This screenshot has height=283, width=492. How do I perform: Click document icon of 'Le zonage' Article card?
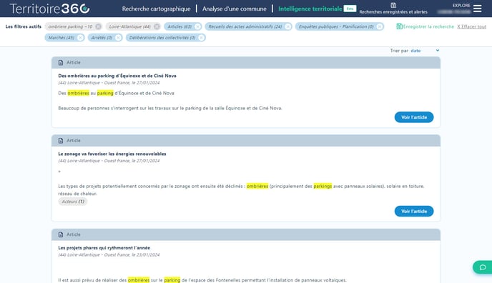pos(61,141)
